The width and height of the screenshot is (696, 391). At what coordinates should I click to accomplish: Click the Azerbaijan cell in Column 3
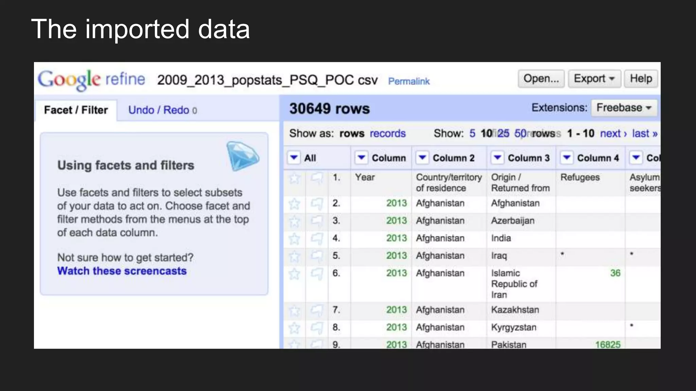tap(521, 222)
